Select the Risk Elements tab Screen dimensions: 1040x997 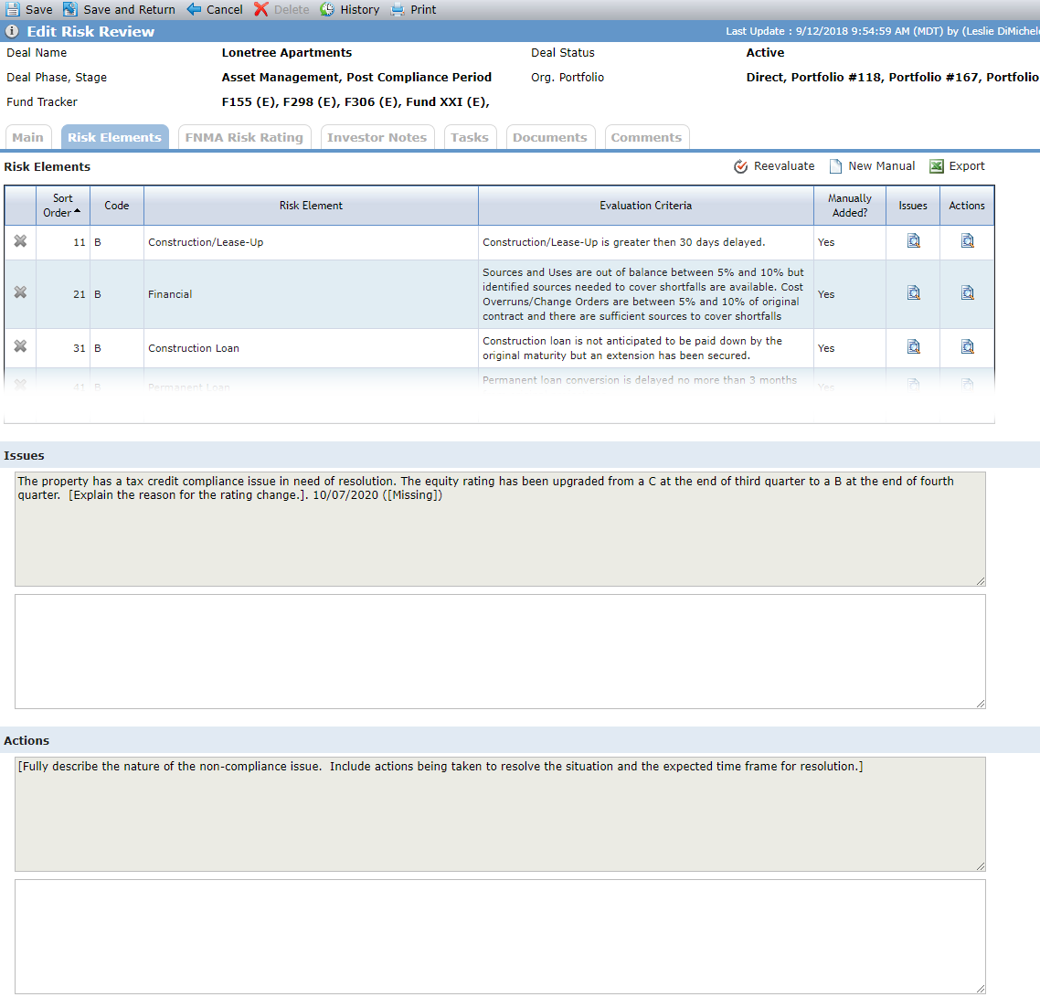(x=115, y=137)
